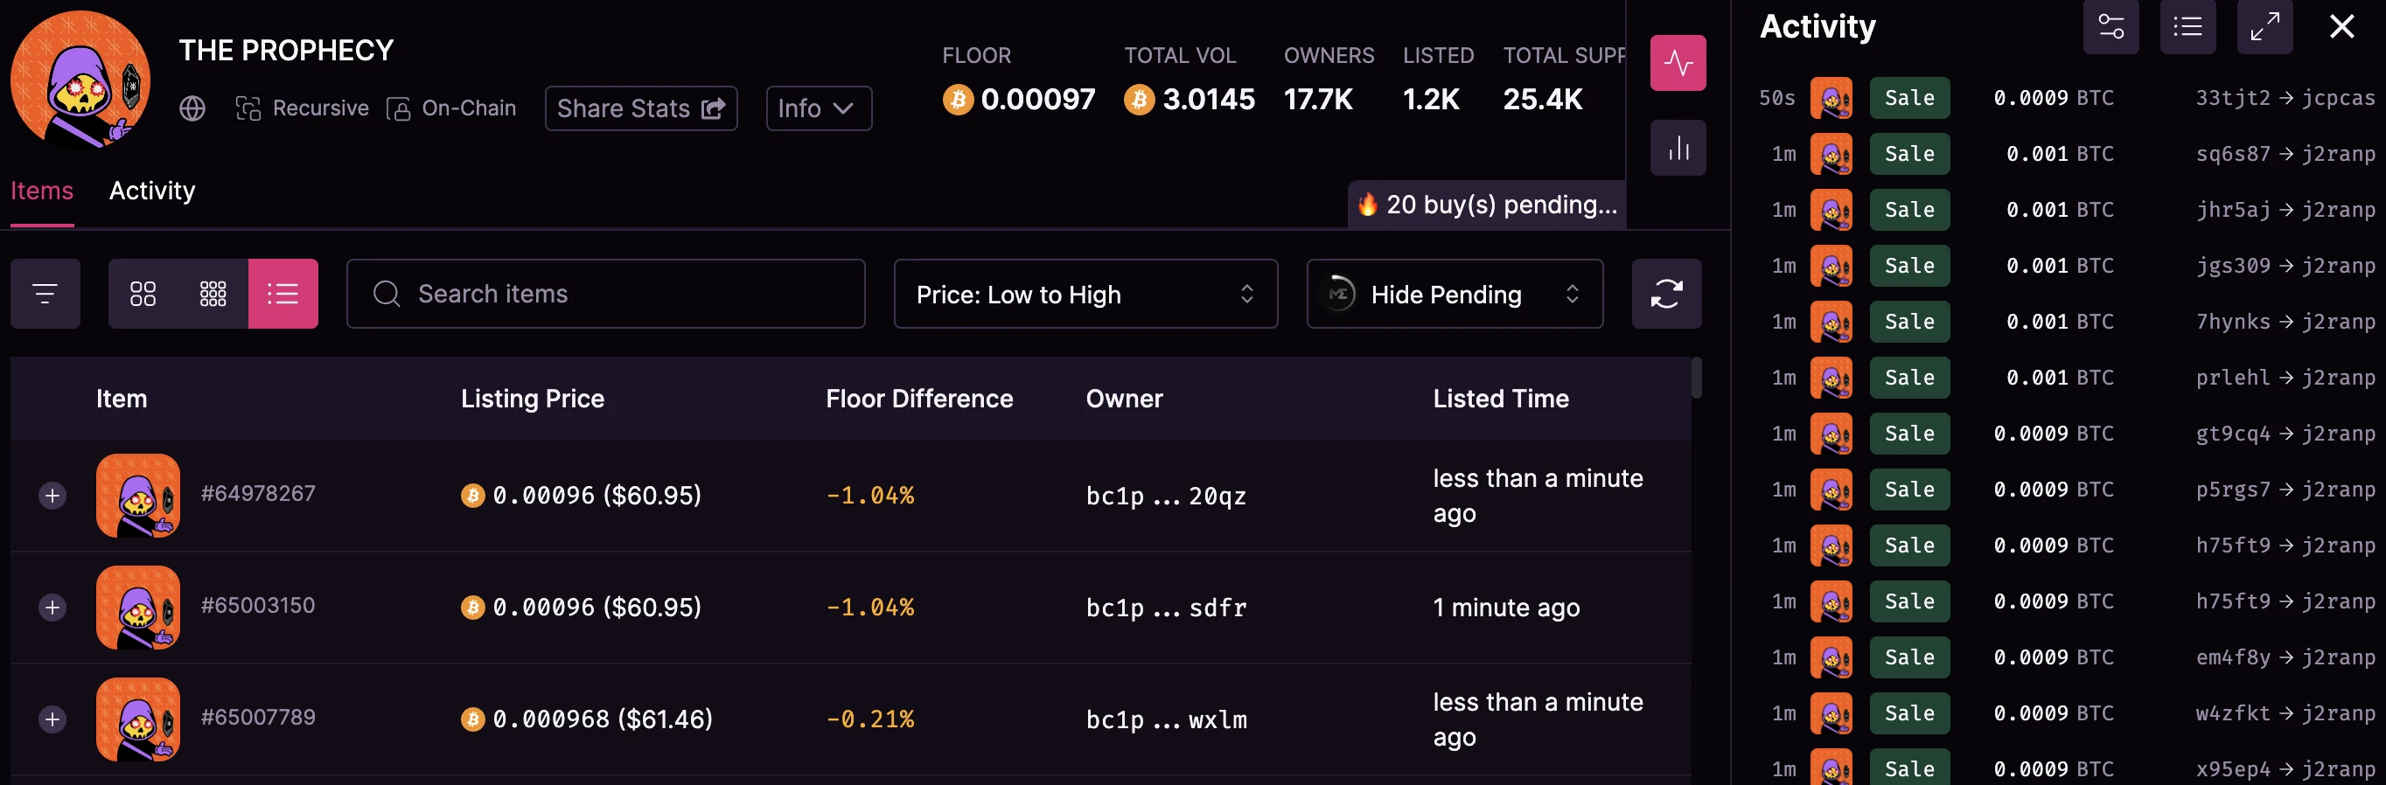Viewport: 2386px width, 785px height.
Task: Open the Price: Low to High sort dropdown
Action: pyautogui.click(x=1085, y=295)
